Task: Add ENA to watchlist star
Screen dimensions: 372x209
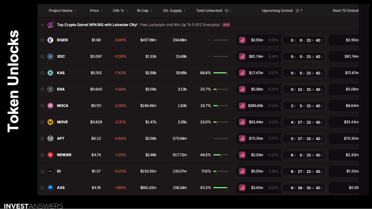Action: (42, 89)
